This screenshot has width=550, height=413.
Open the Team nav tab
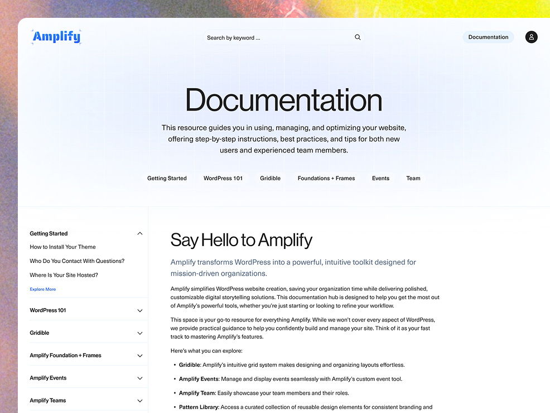[x=413, y=179]
